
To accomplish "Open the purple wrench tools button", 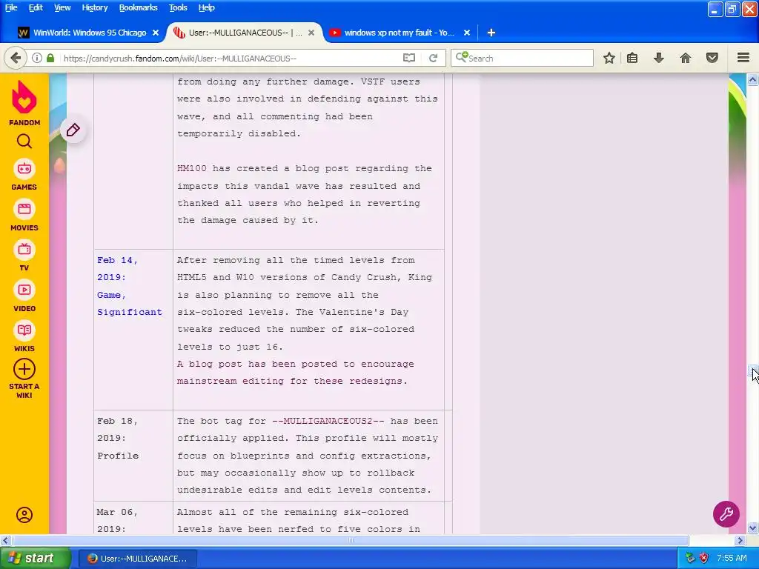I will point(726,514).
